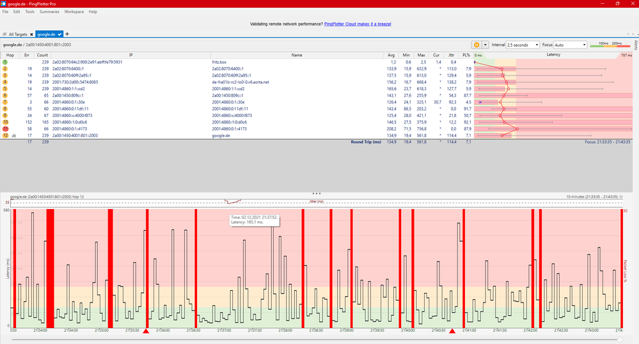Click the IP 2a02:8070:6400::1 in hop 2

pos(68,69)
